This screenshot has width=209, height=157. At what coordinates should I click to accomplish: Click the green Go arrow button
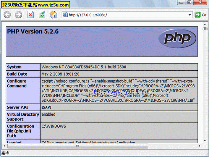(198, 15)
